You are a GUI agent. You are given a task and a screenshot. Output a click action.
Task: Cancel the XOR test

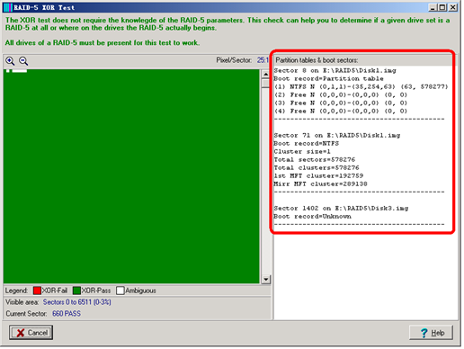click(31, 333)
